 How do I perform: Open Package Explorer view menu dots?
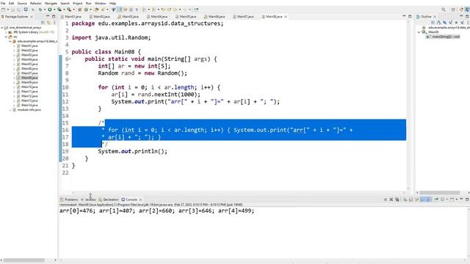click(54, 23)
